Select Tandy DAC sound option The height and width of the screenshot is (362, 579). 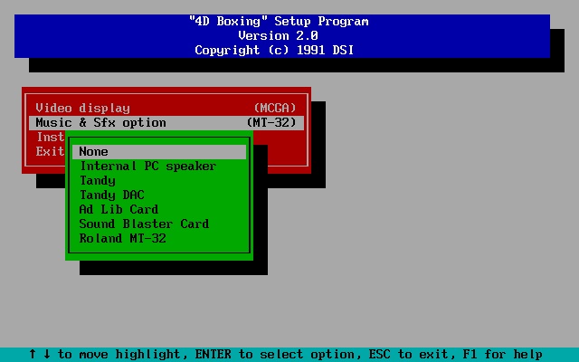pyautogui.click(x=111, y=195)
